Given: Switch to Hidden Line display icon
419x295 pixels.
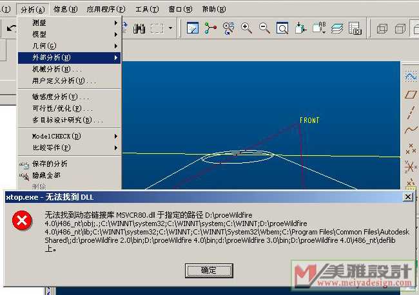Looking at the screenshot, I should pyautogui.click(x=400, y=28).
